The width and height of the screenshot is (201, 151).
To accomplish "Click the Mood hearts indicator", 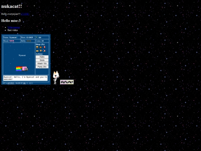I will (12, 41).
